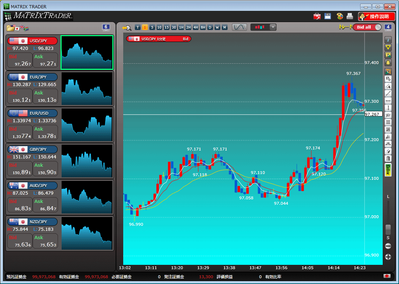399x284 pixels.
Task: Select the plain parallel horizontal lines tool
Action: pyautogui.click(x=388, y=122)
